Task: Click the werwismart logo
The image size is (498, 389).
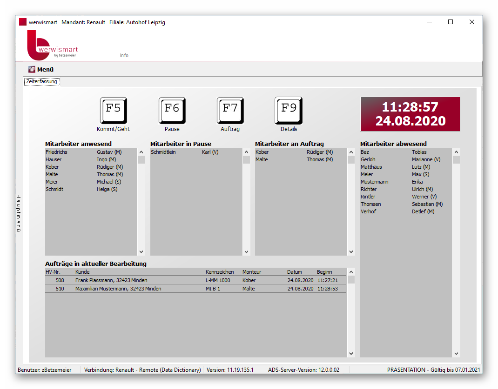Action: pyautogui.click(x=53, y=46)
